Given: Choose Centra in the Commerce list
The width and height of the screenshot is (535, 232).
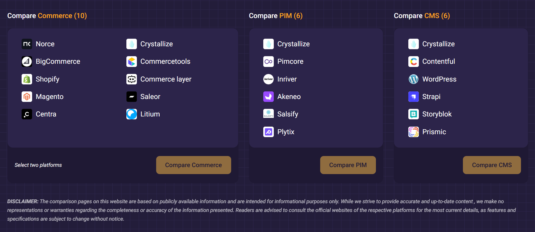Looking at the screenshot, I should point(46,114).
